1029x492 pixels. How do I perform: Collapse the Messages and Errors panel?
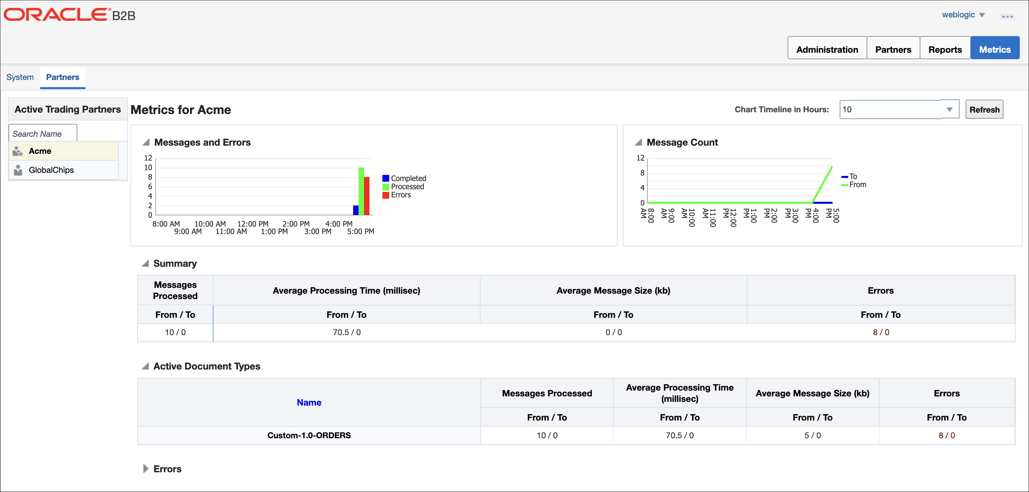(146, 142)
